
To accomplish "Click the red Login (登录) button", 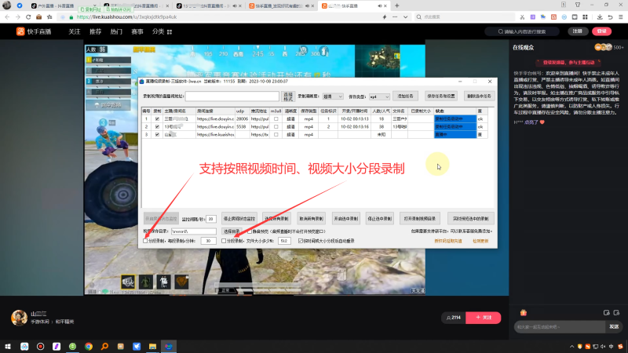I will click(601, 31).
